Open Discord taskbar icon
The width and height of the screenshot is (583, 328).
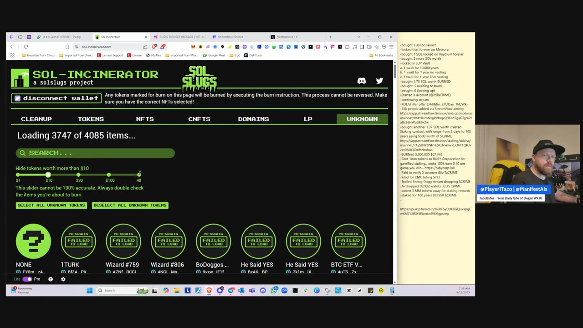coord(263,291)
